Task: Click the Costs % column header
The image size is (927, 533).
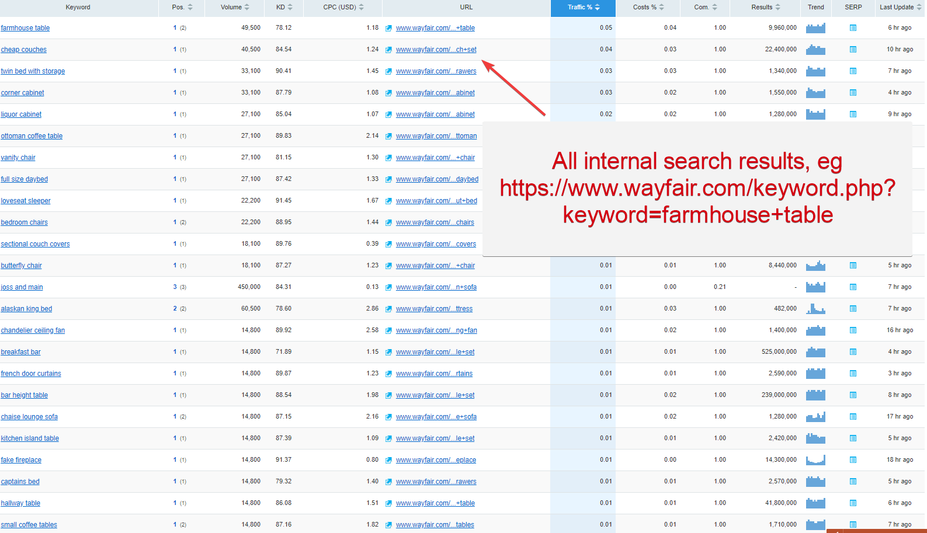Action: click(648, 7)
